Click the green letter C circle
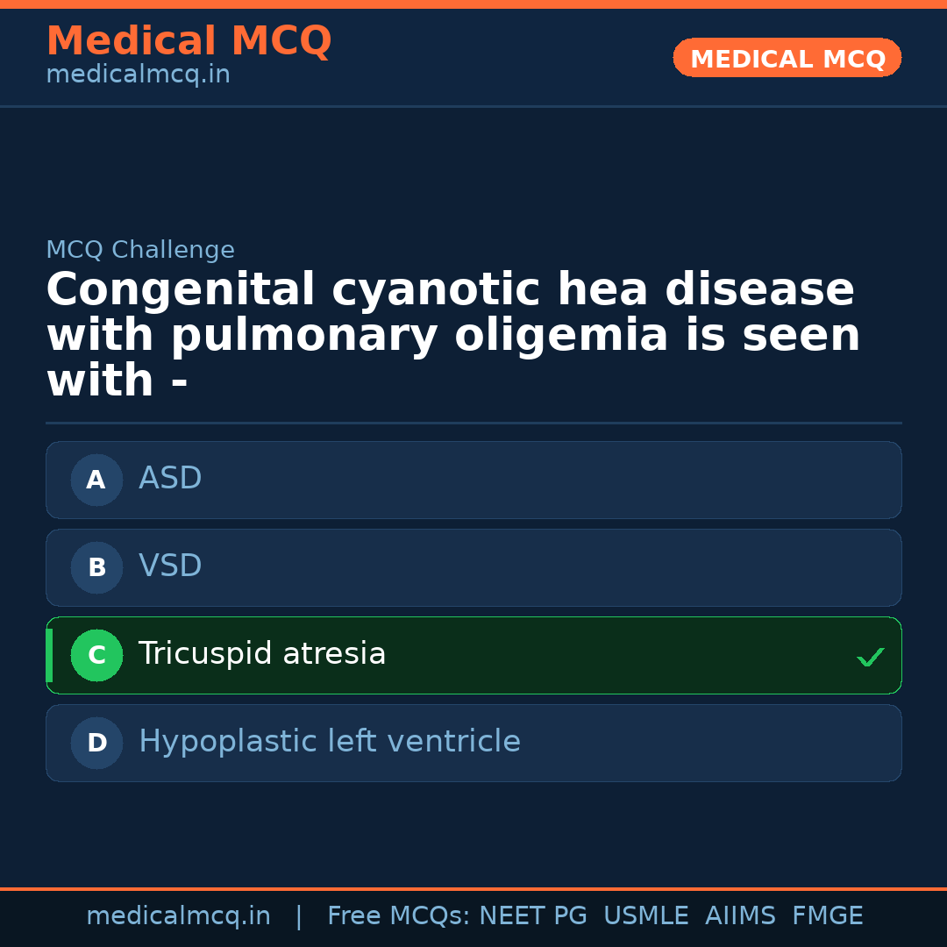The width and height of the screenshot is (947, 947). (x=96, y=655)
